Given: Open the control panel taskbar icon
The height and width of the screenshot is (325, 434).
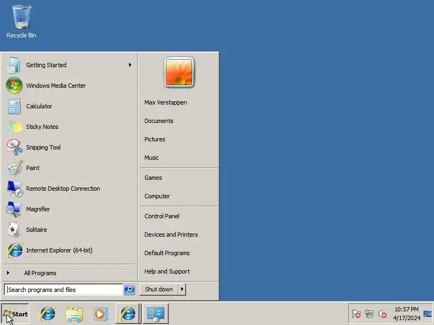Looking at the screenshot, I should pyautogui.click(x=156, y=314).
